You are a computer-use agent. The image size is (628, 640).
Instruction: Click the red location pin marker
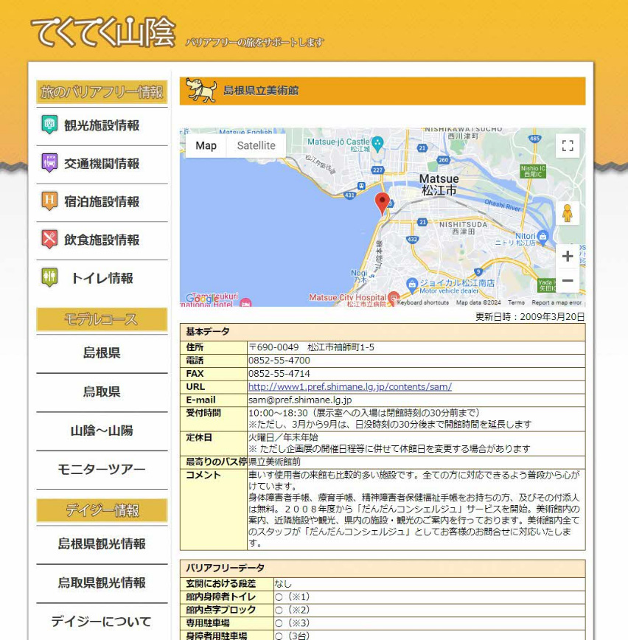tap(383, 204)
